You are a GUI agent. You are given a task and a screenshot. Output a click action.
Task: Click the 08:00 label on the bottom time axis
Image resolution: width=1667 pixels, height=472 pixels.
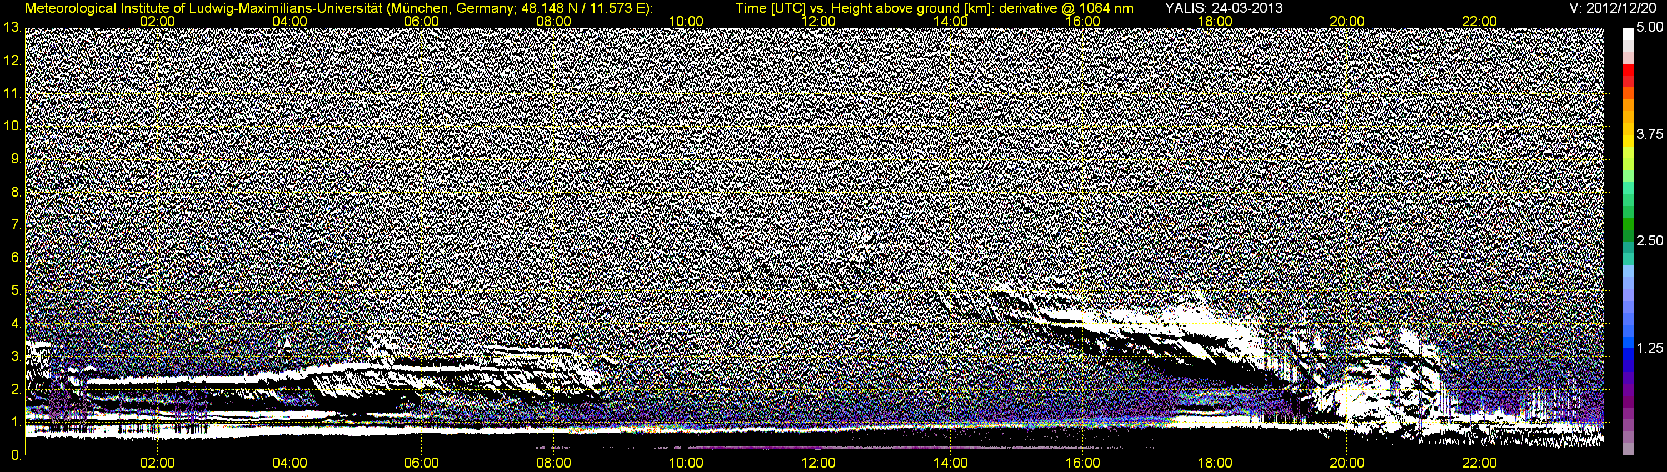click(554, 464)
